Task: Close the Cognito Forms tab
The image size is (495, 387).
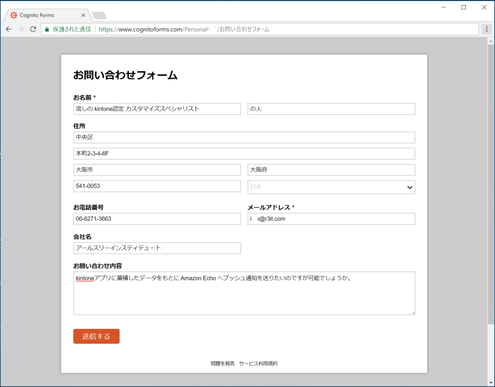Action: click(84, 15)
